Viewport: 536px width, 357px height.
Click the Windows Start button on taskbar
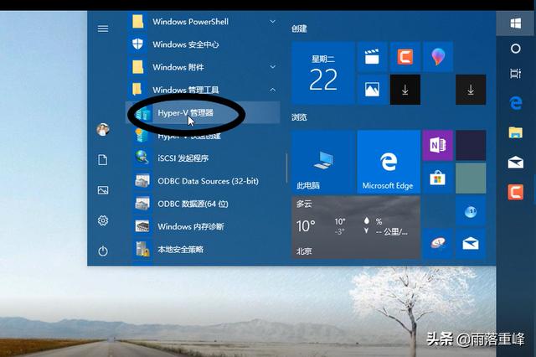tap(516, 23)
